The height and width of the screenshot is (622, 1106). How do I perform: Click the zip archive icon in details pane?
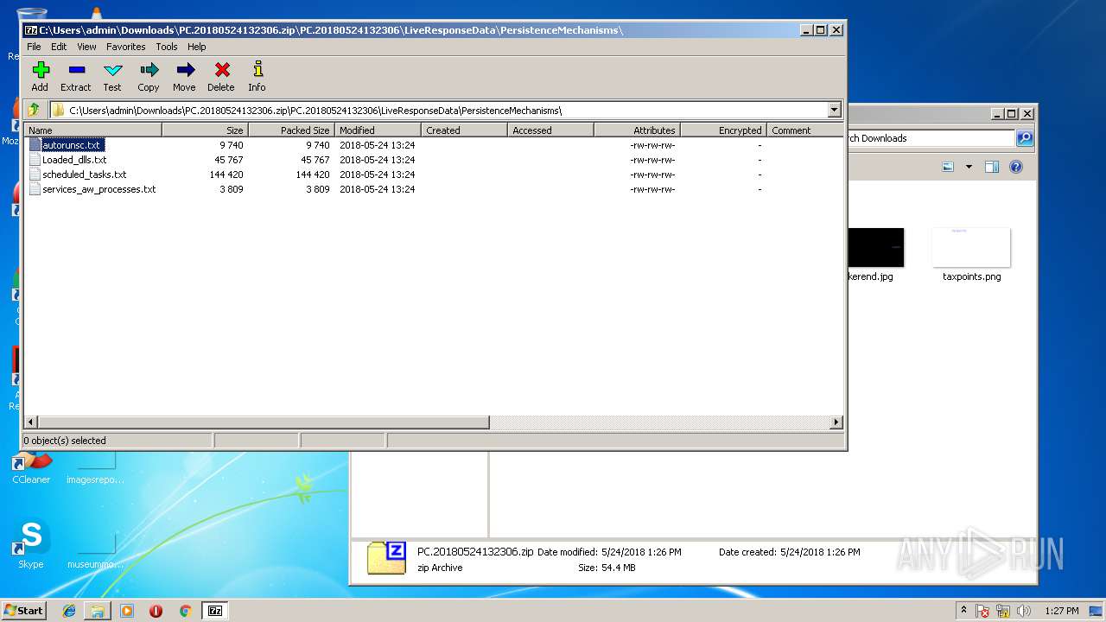coord(386,558)
